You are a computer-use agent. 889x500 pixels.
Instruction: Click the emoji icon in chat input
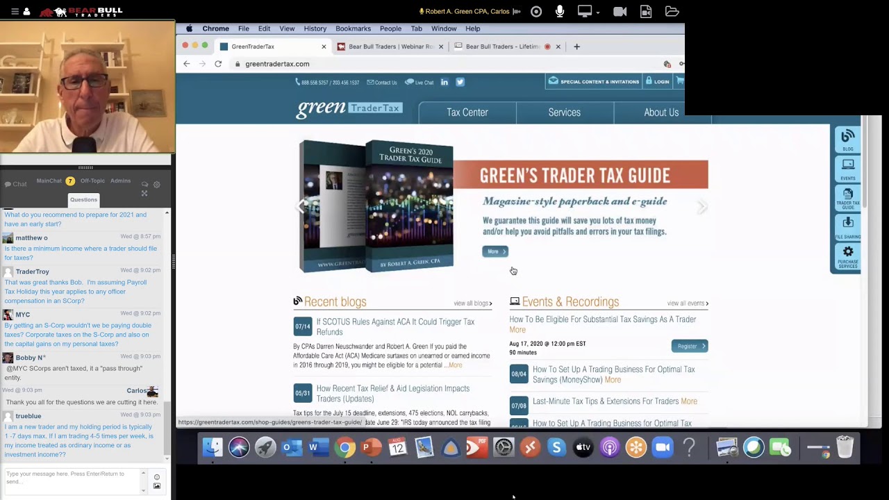(156, 477)
